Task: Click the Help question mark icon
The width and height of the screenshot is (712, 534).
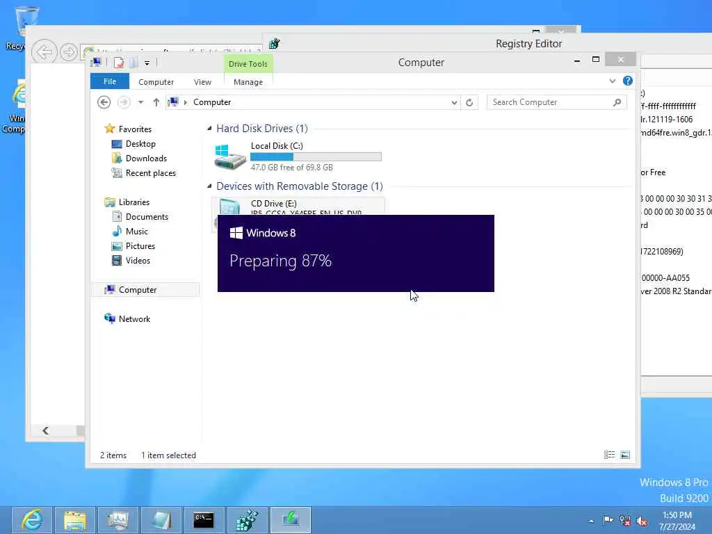Action: pyautogui.click(x=628, y=81)
